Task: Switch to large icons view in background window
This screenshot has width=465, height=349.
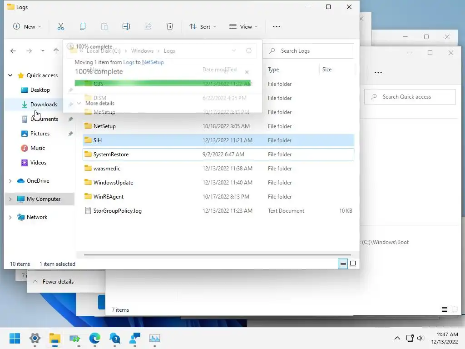Action: [454, 309]
